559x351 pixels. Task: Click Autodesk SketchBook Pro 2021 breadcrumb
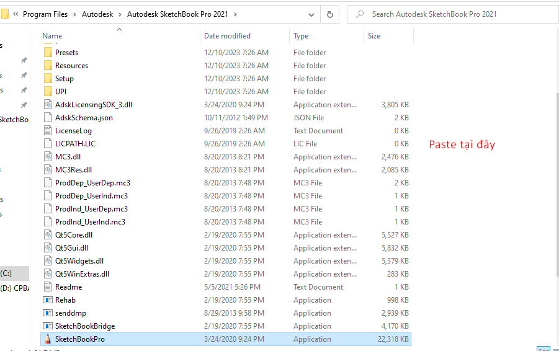177,14
